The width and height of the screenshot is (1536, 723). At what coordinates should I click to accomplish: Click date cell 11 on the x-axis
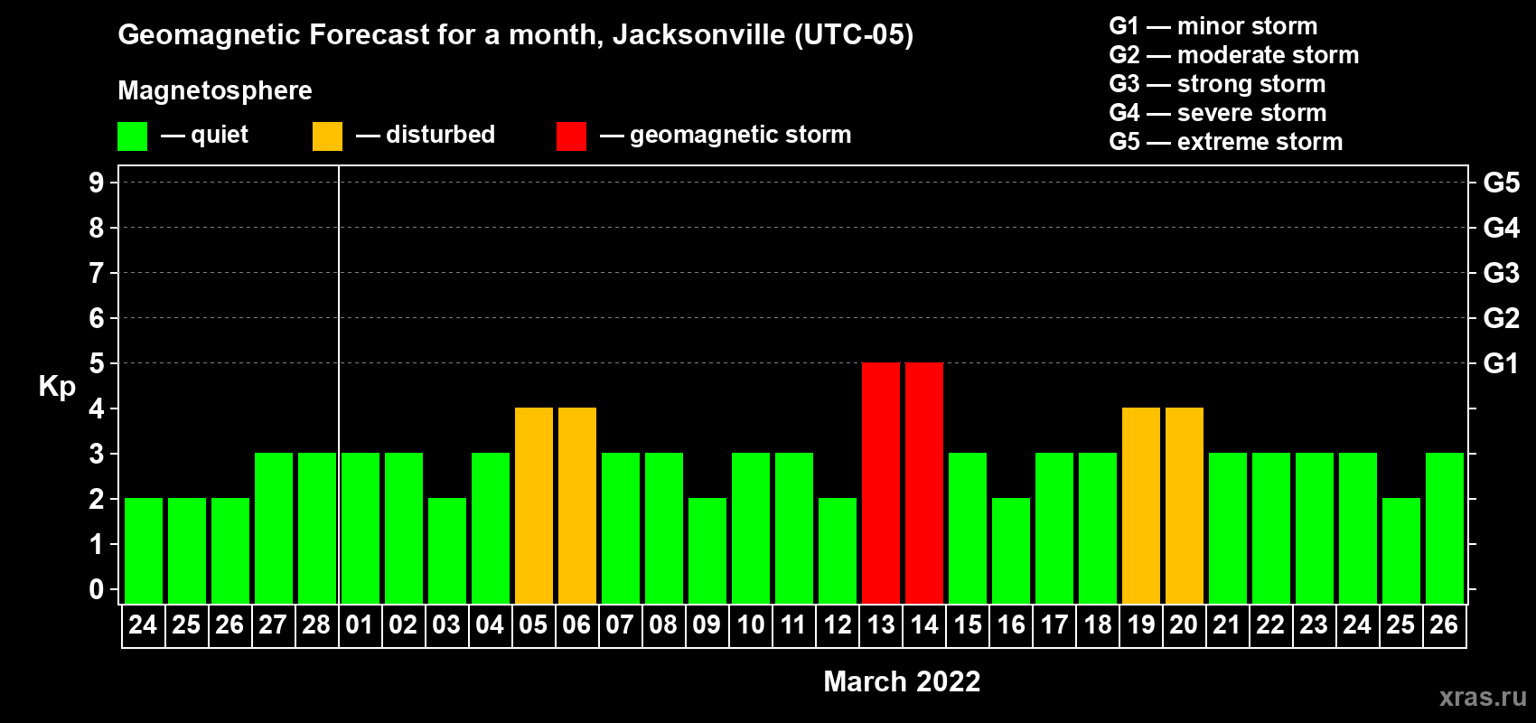[x=794, y=625]
